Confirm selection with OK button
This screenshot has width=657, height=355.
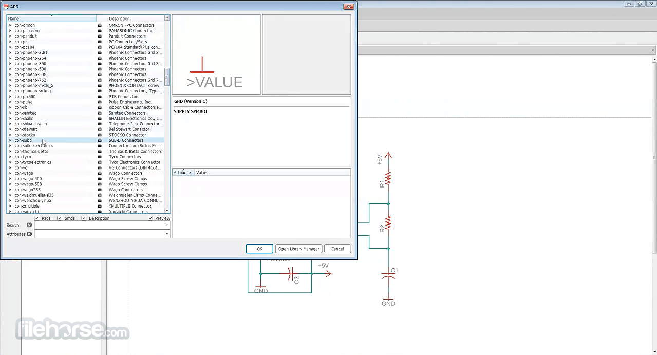[x=259, y=249]
